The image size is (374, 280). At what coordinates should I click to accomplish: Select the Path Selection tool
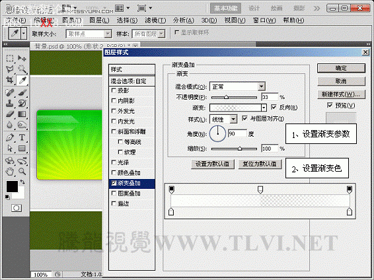click(x=10, y=148)
